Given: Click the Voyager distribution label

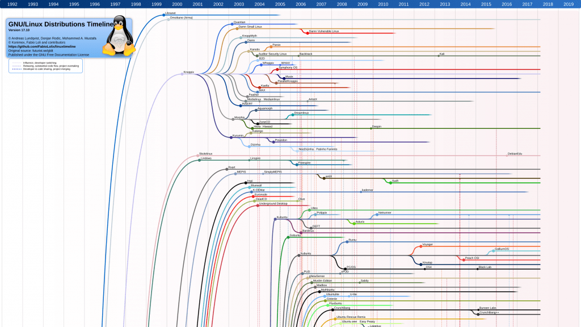Looking at the screenshot, I should pos(427,245).
